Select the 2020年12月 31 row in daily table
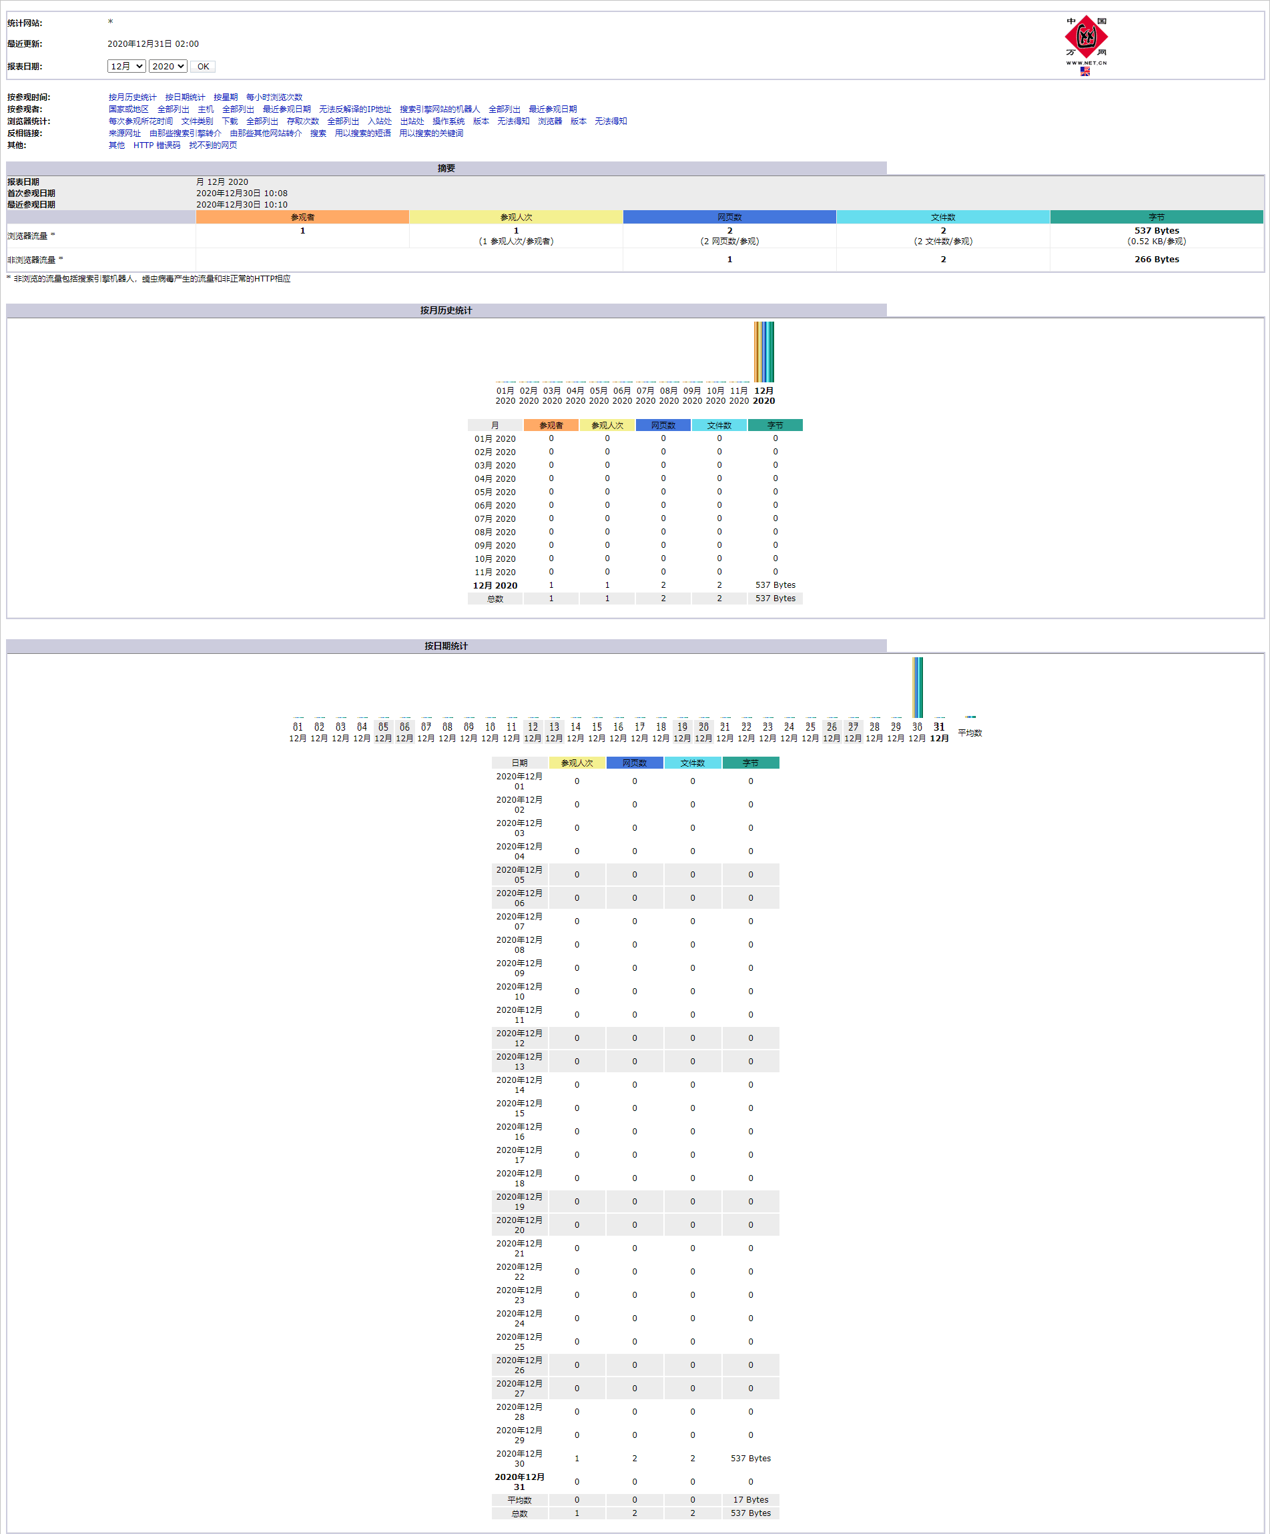Screen dimensions: 1270x1534 (636, 1481)
